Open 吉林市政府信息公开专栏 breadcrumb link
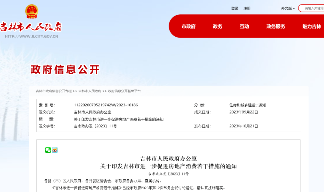Screen dimensions: 324x192 coord(54,91)
